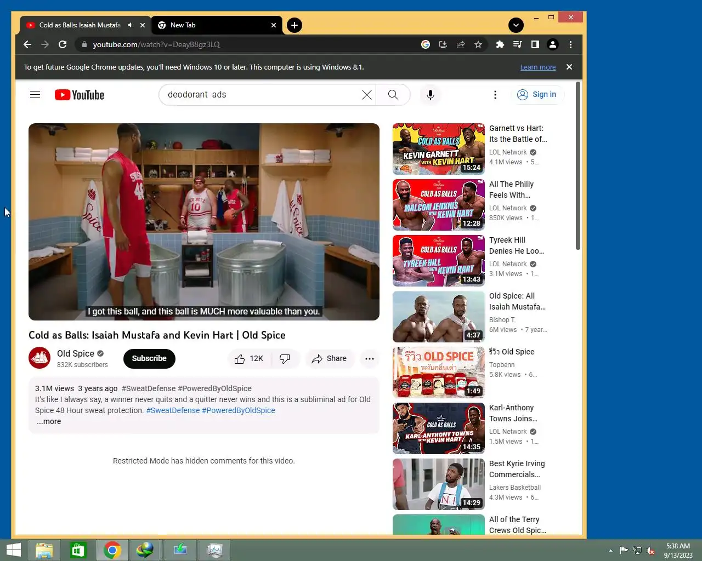Open Malcolm Jenkins video thumbnail
Viewport: 702px width, 561px height.
(439, 205)
